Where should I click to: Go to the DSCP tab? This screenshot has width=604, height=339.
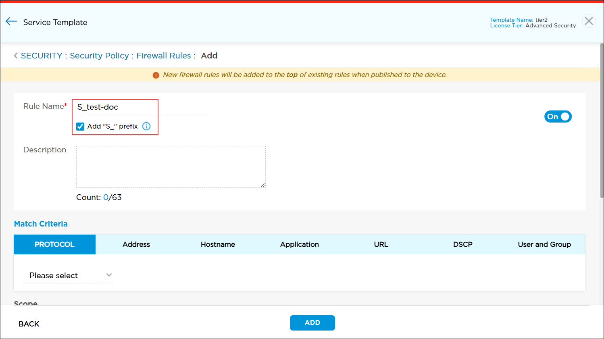[x=462, y=244]
